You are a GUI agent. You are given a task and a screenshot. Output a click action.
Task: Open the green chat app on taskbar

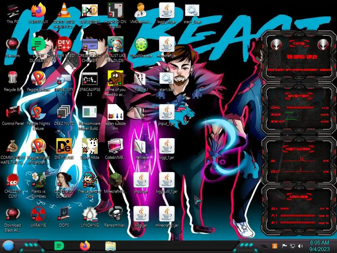(59, 246)
